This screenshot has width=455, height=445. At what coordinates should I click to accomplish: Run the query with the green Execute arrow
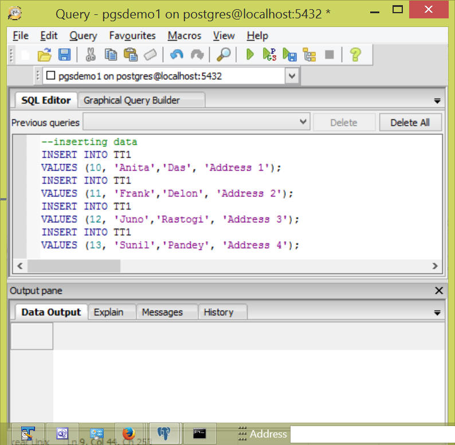[x=250, y=55]
